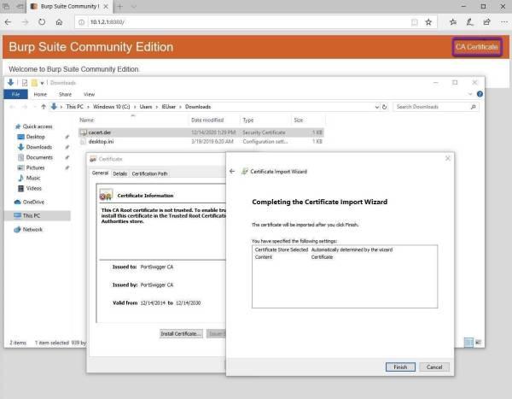This screenshot has width=512, height=399.
Task: Open the View ribbon tab
Action: [89, 94]
